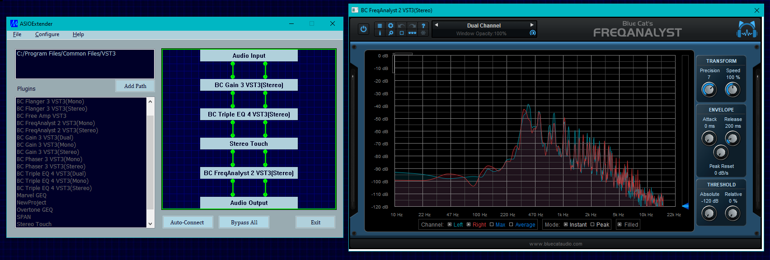770x260 pixels.
Task: Go to next preset with right arrow
Action: click(x=532, y=25)
